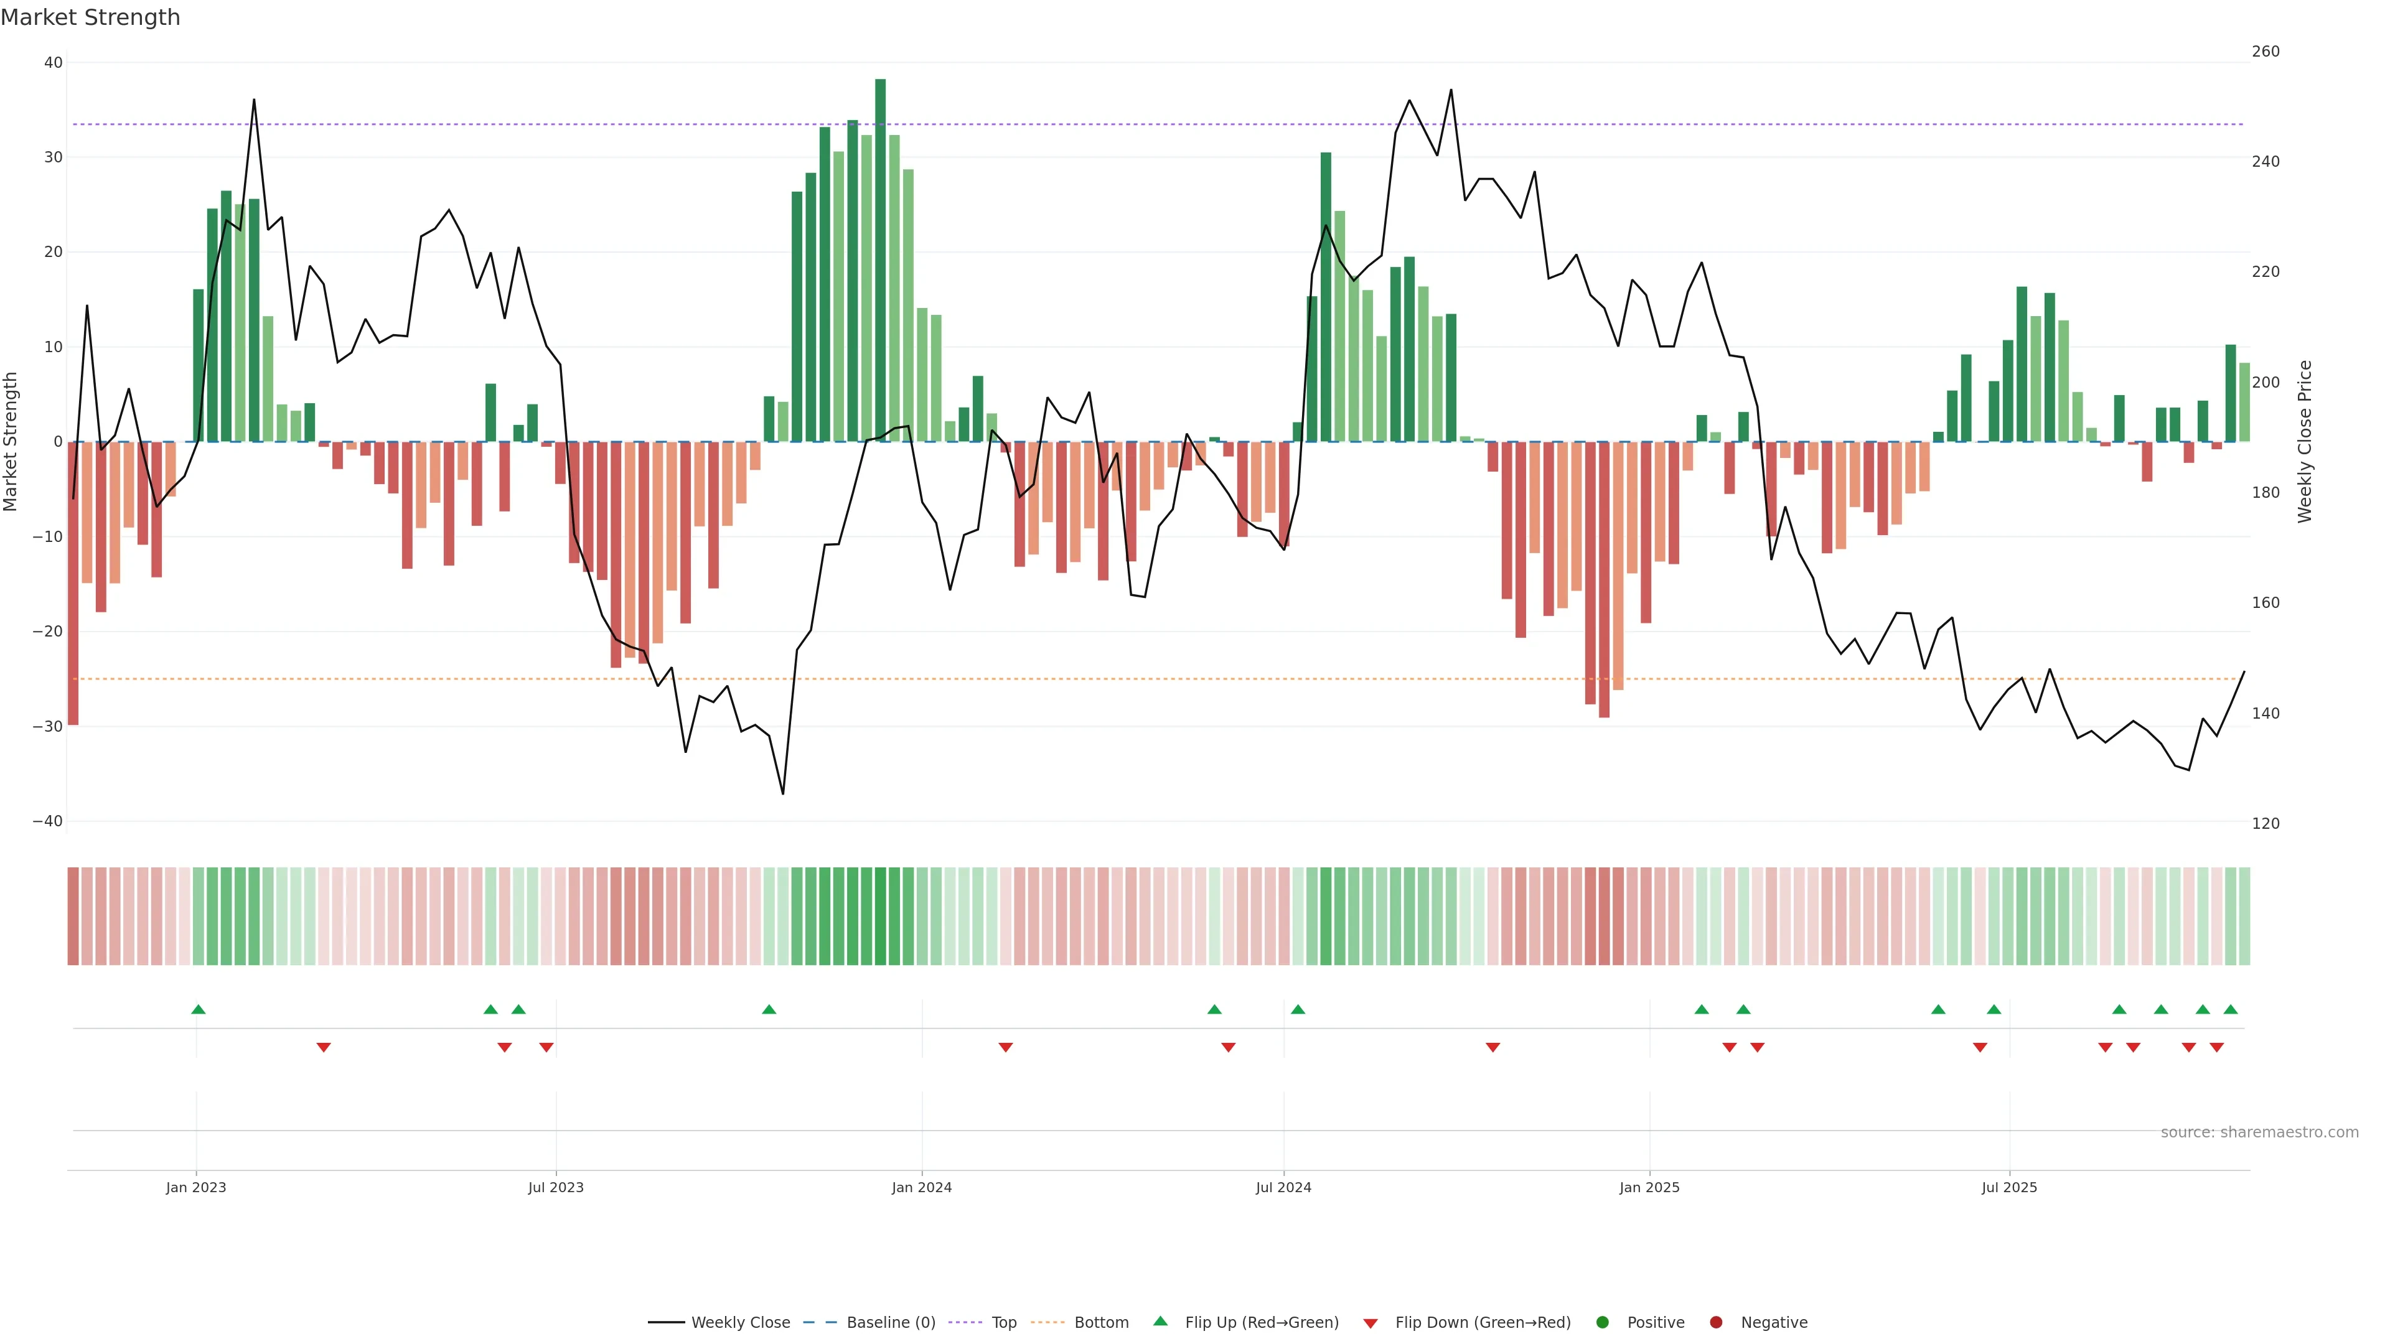This screenshot has height=1344, width=2390.
Task: Click the last green flip-up triangle marker
Action: pos(2231,1009)
